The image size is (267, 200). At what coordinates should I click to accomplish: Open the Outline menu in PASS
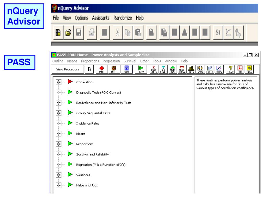[x=58, y=61]
